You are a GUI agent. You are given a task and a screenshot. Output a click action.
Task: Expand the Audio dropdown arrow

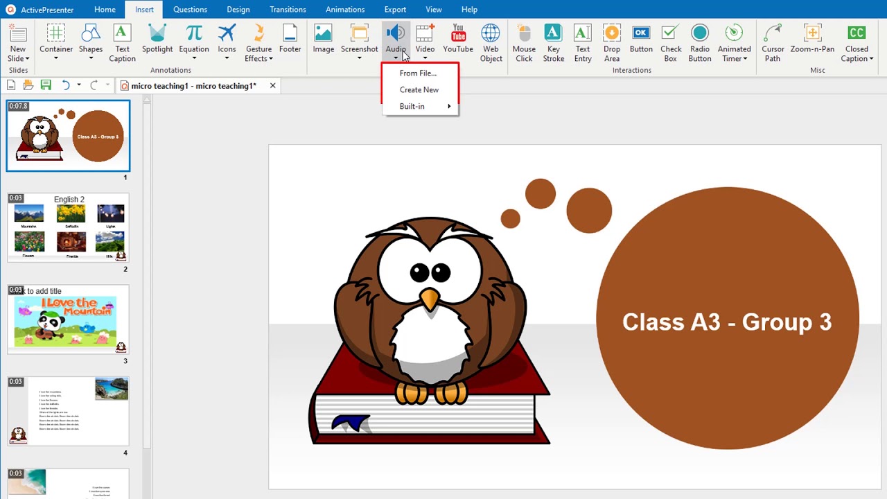tap(396, 58)
